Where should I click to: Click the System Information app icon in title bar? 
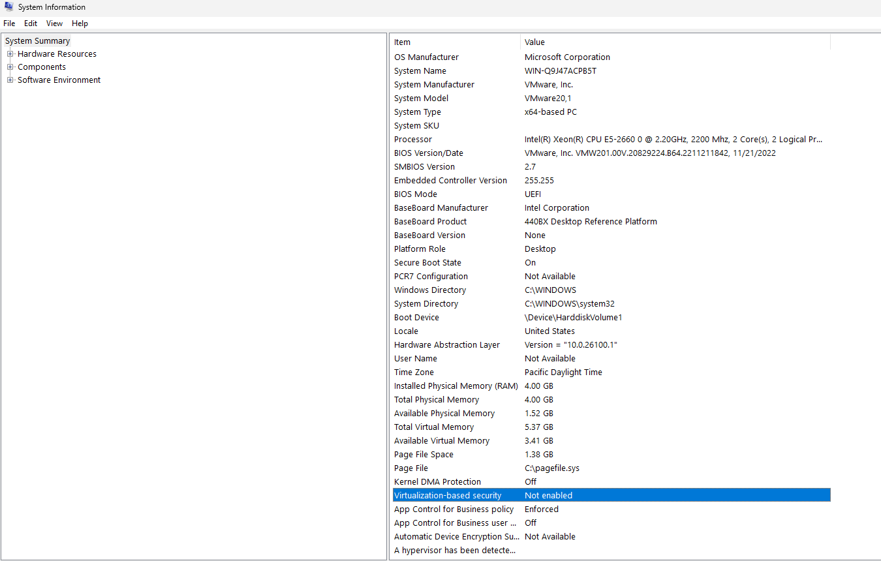pos(8,7)
